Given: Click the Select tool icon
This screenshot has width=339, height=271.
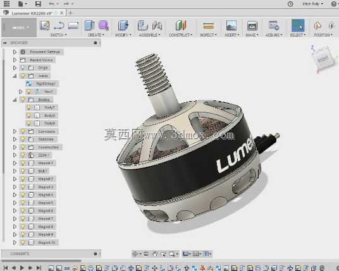Looking at the screenshot, I should pos(298,25).
